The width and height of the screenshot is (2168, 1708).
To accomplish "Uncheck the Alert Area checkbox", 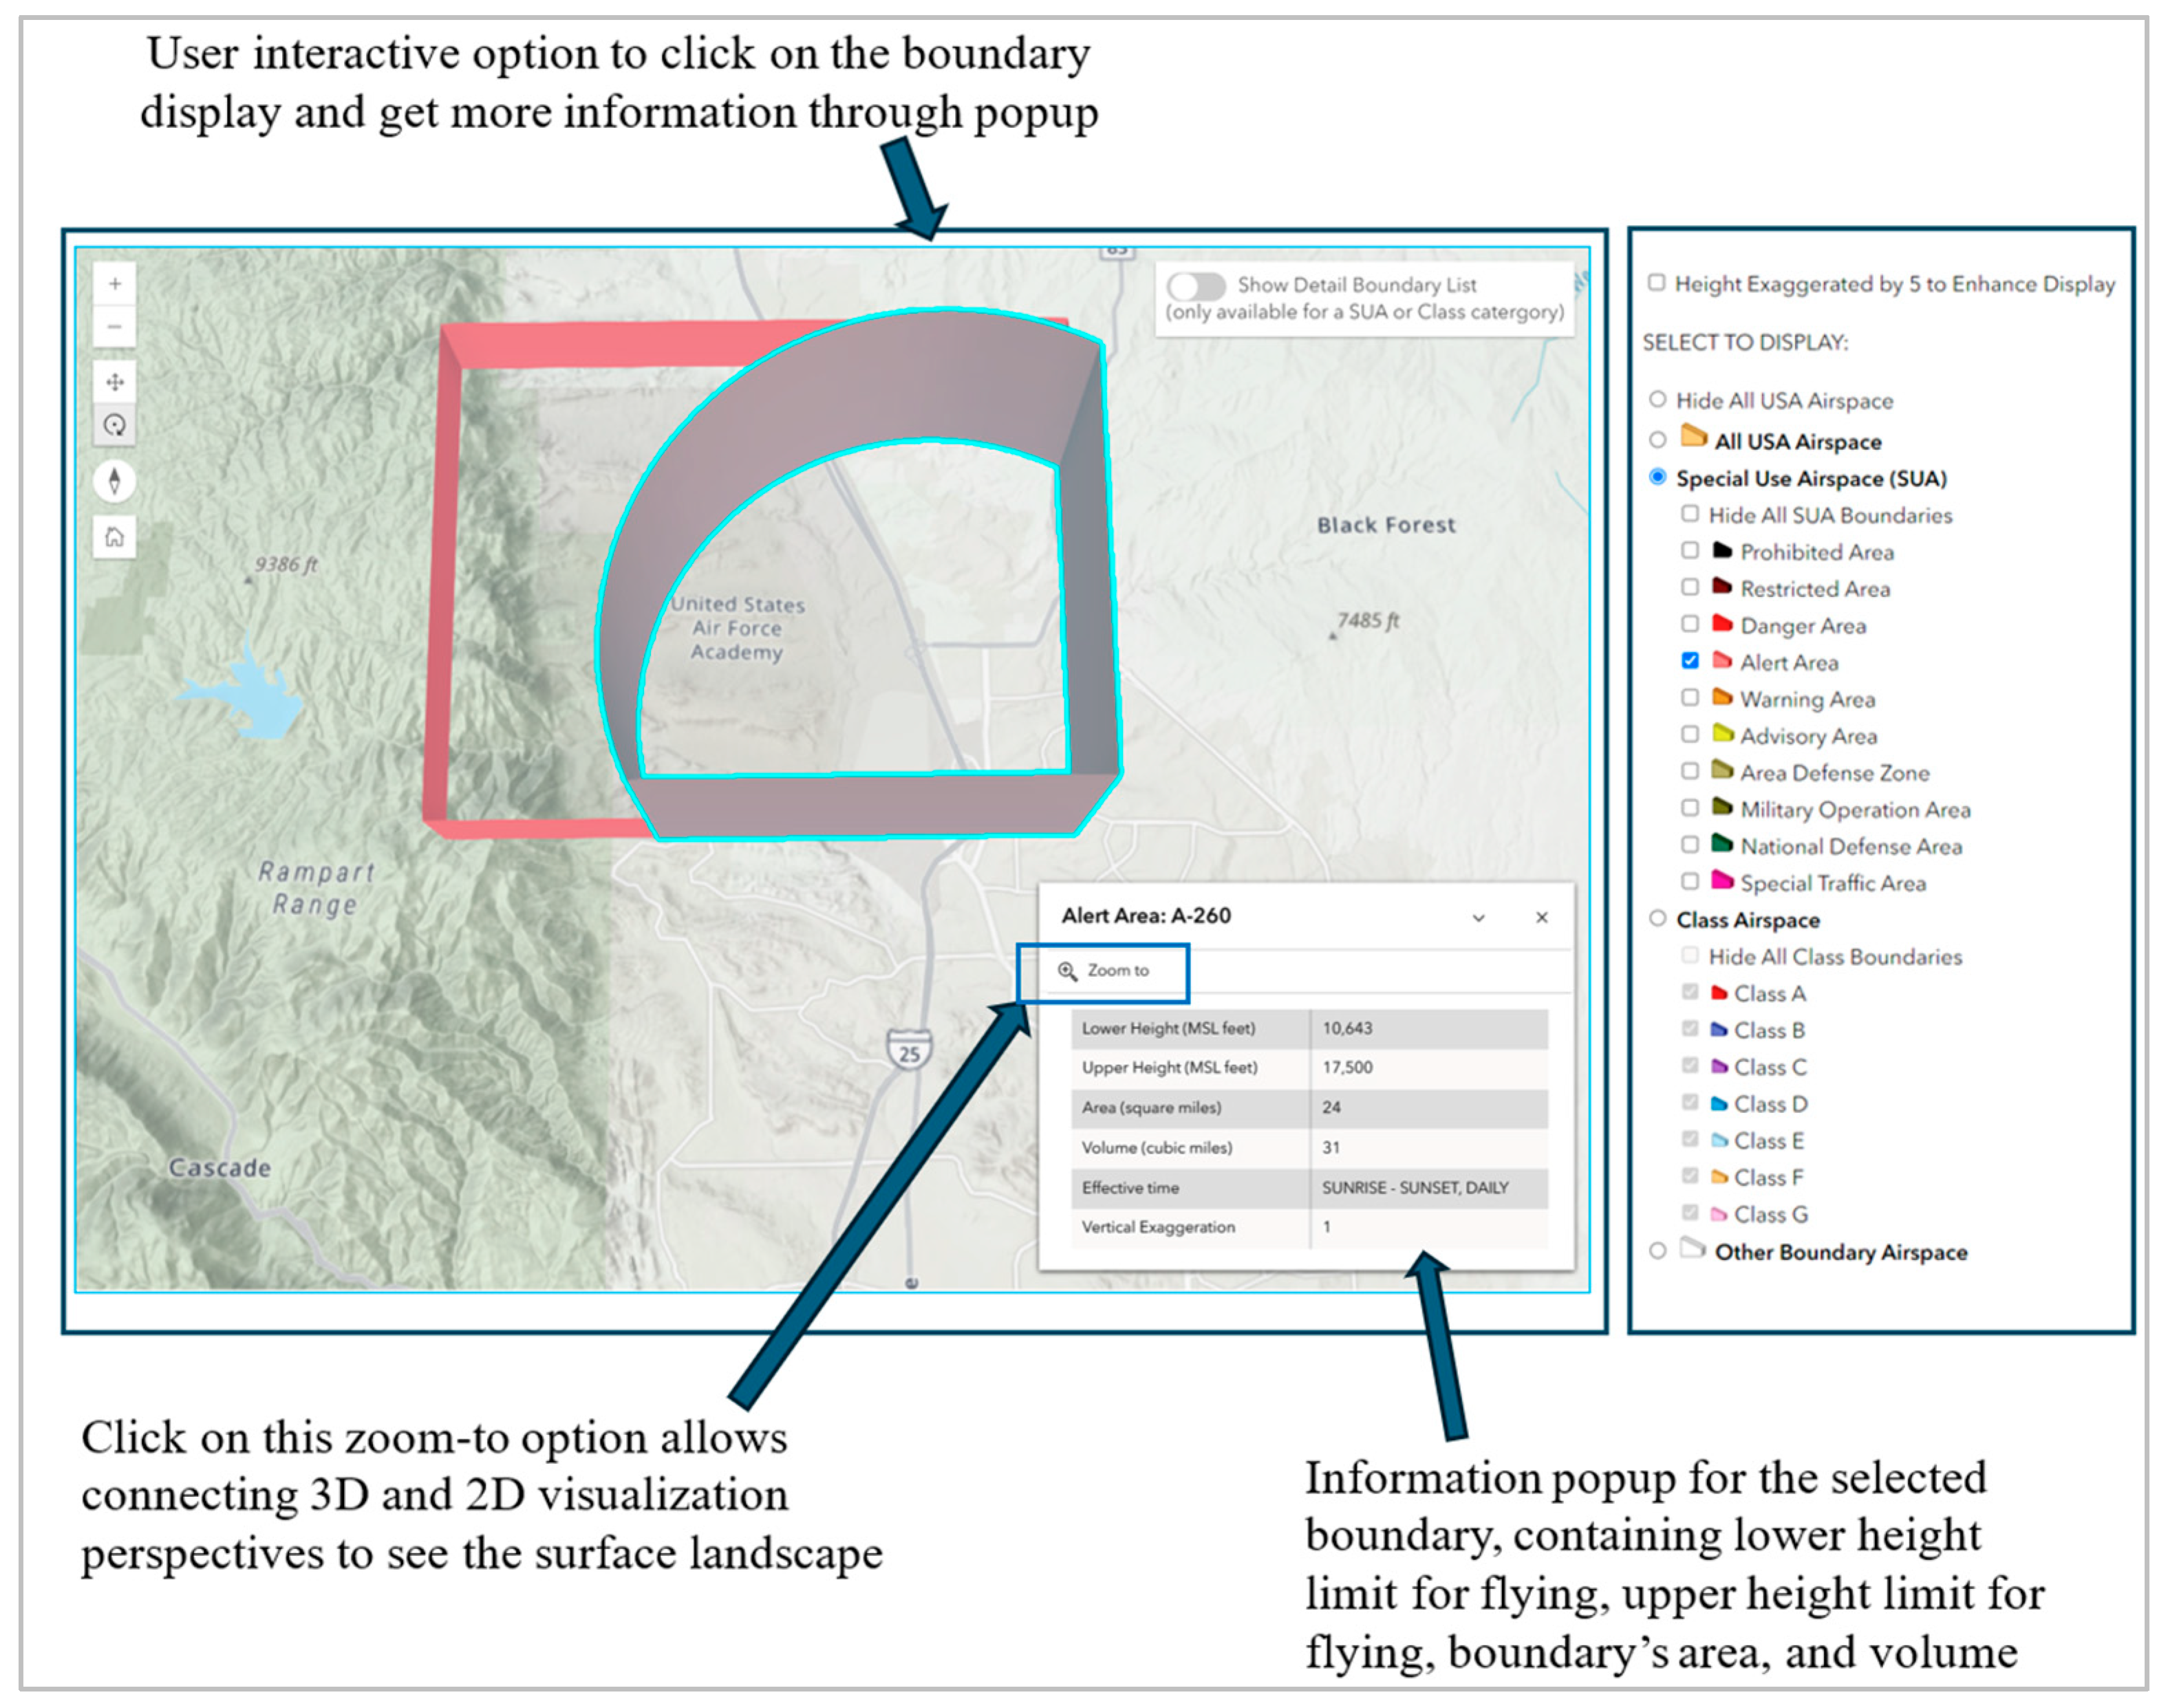I will [1690, 661].
